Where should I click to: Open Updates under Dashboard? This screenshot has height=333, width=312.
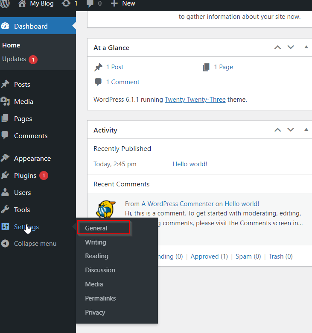pyautogui.click(x=14, y=59)
